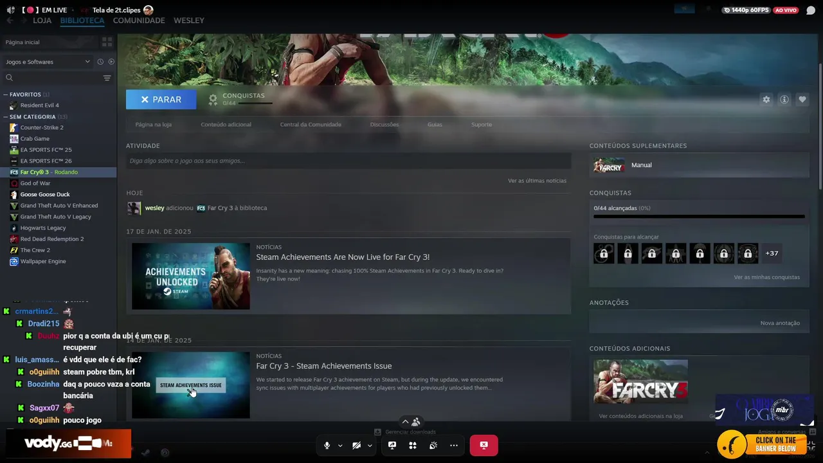Open Steam Achievements Are Now Live news title

point(343,257)
